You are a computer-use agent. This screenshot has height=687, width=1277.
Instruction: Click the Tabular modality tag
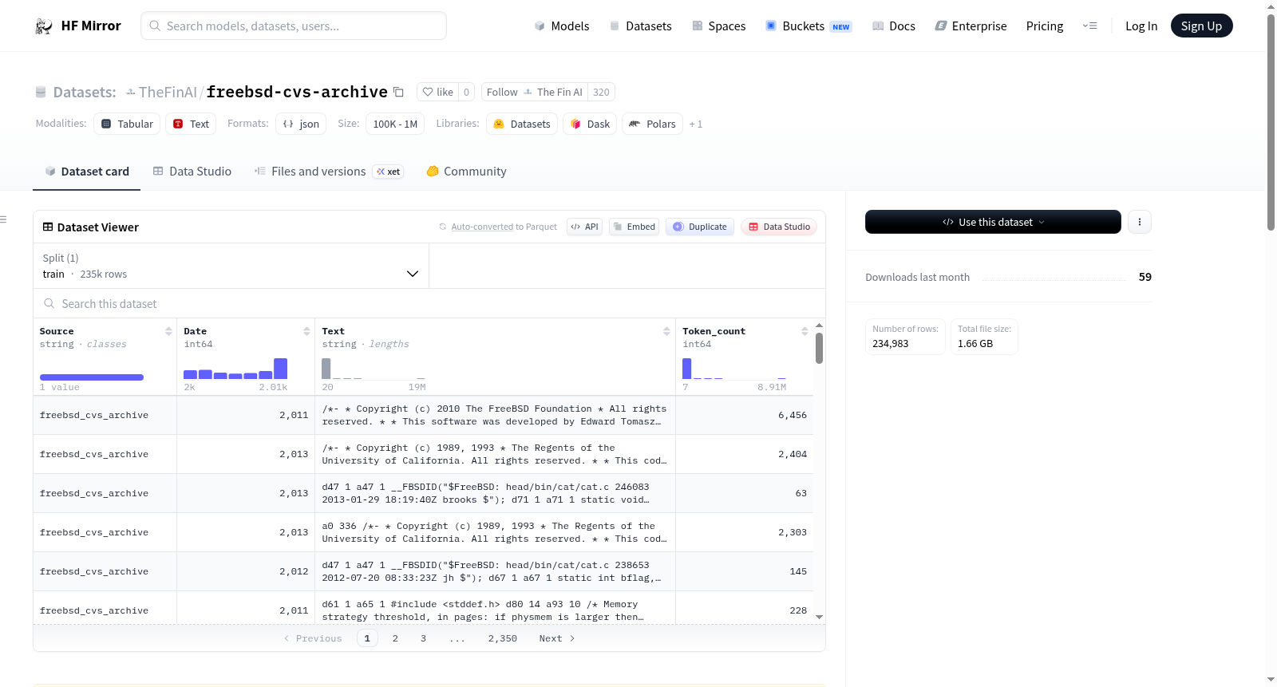(127, 124)
